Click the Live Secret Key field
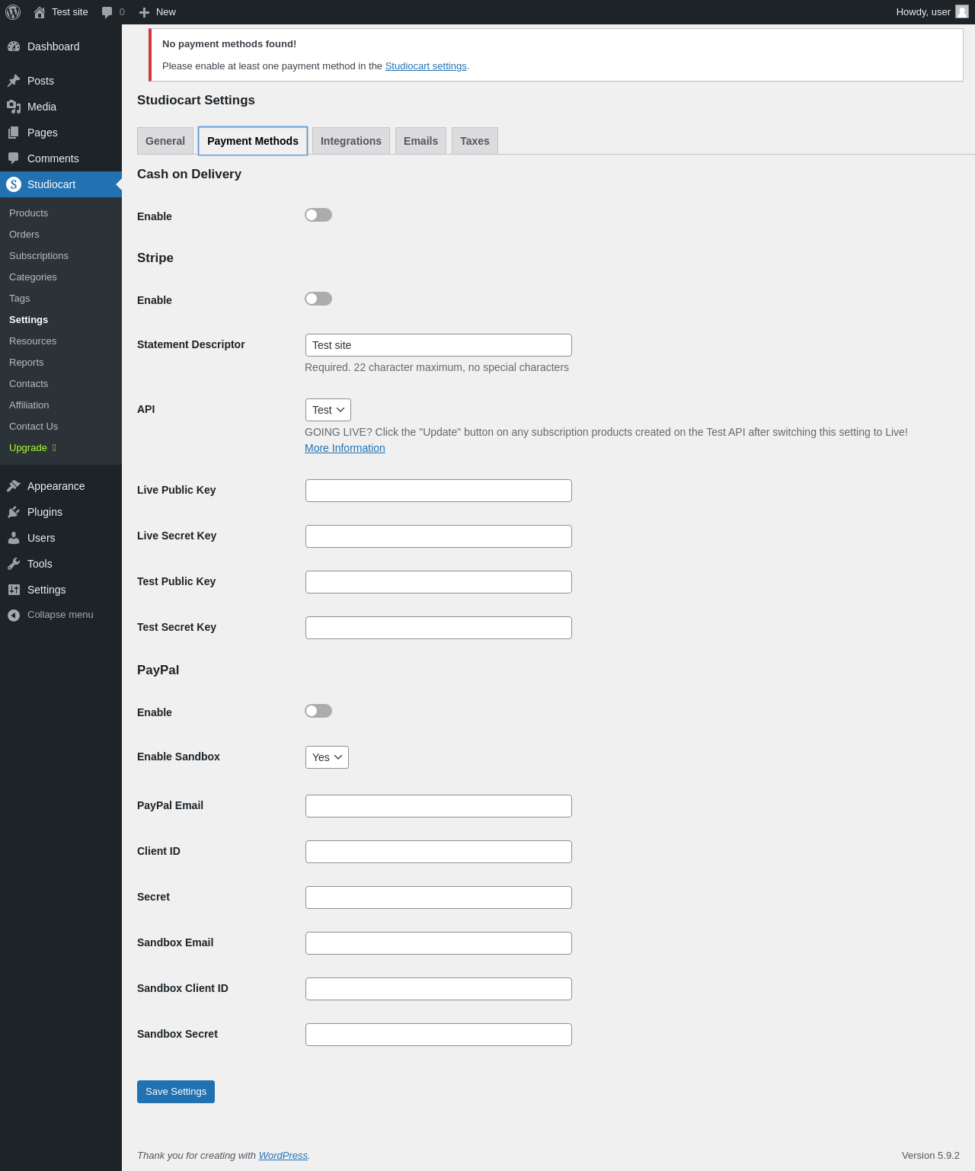The height and width of the screenshot is (1171, 975). pyautogui.click(x=439, y=536)
